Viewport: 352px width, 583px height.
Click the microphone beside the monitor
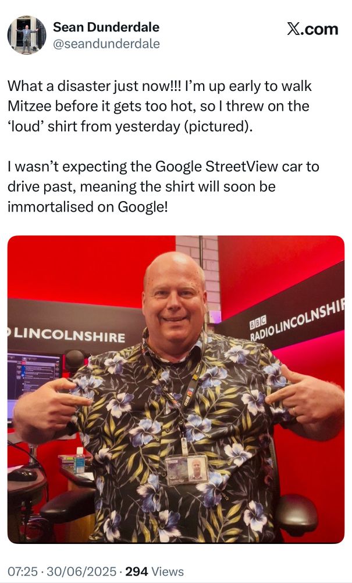click(74, 360)
